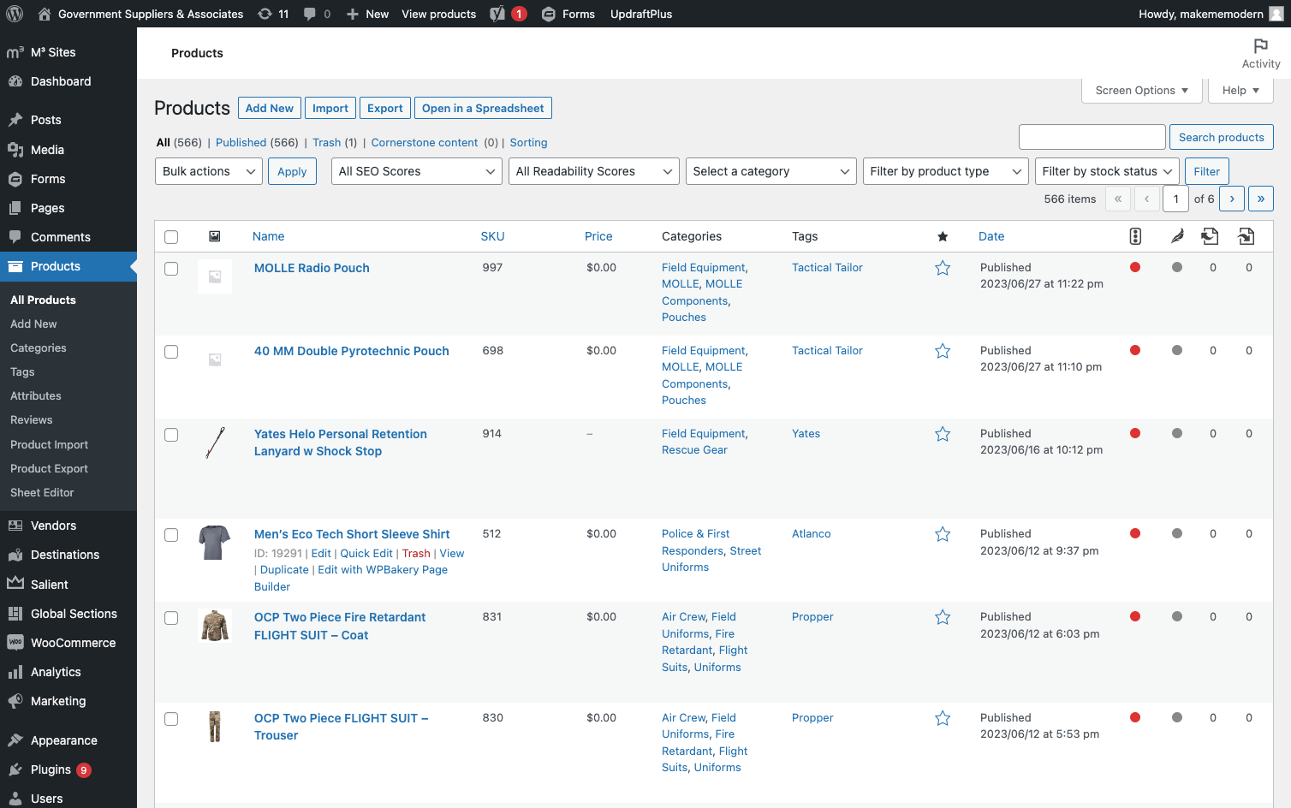Toggle featured star for MOLLE Radio Pouch
Image resolution: width=1291 pixels, height=808 pixels.
[x=943, y=268]
